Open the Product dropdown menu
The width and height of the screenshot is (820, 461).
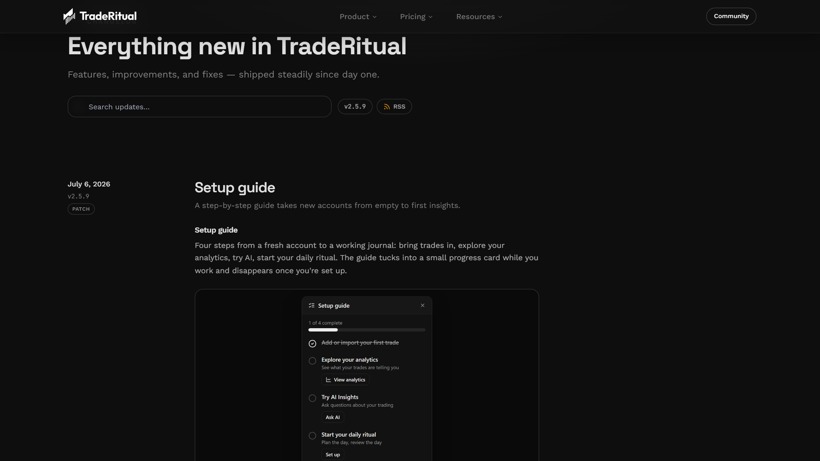tap(358, 16)
